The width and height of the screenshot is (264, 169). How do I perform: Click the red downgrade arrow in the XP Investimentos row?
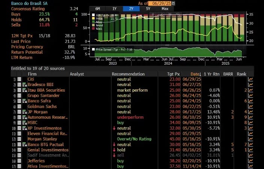114,128
